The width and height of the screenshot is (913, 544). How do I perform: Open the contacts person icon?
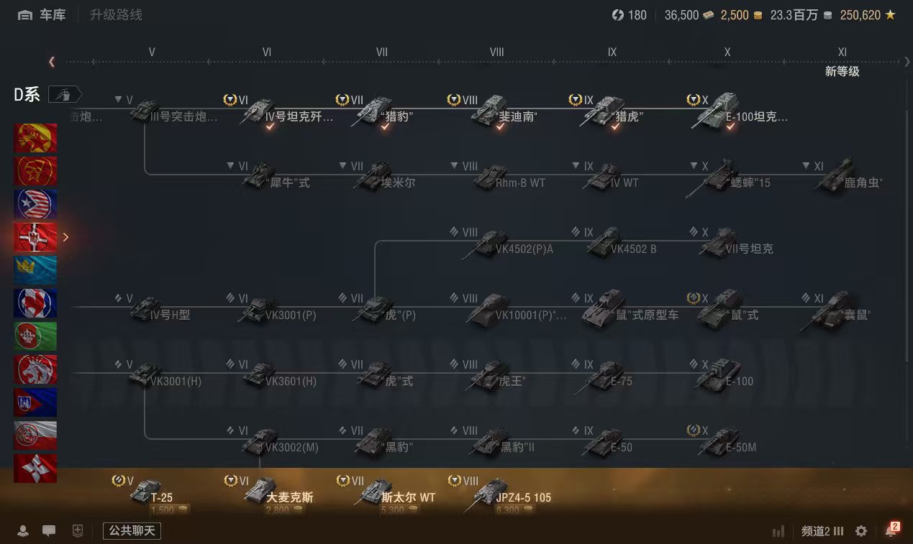pos(23,531)
